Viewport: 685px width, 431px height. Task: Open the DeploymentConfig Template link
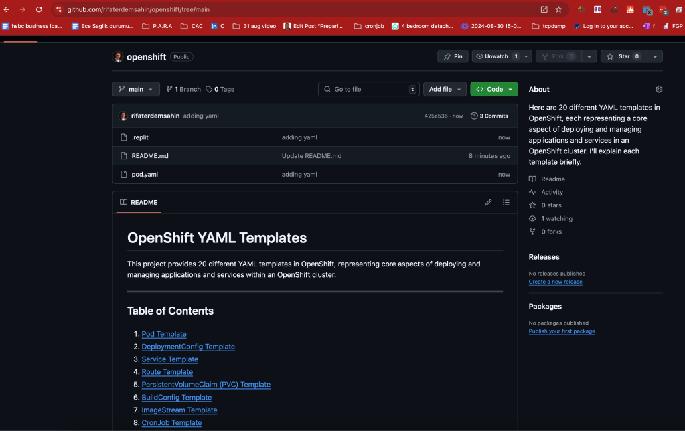point(188,346)
